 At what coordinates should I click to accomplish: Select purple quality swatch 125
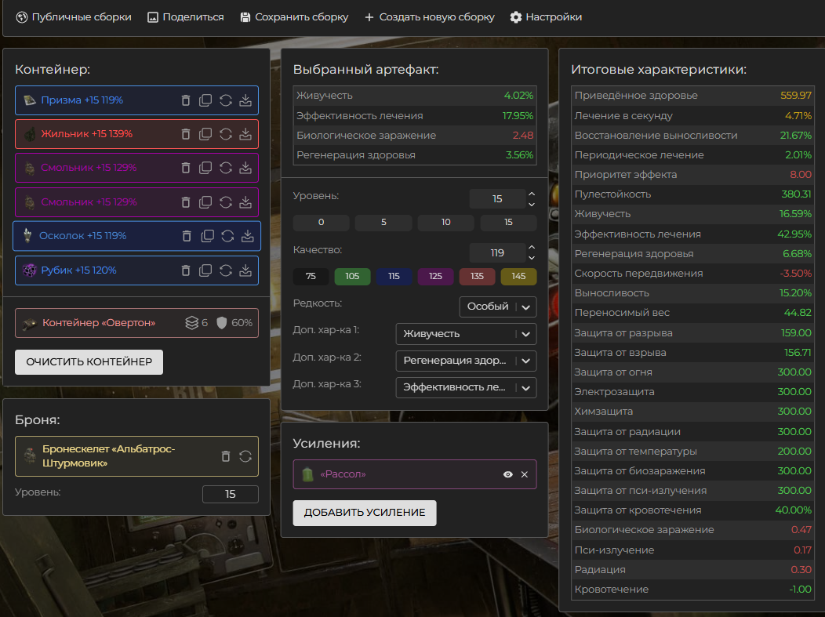[436, 277]
